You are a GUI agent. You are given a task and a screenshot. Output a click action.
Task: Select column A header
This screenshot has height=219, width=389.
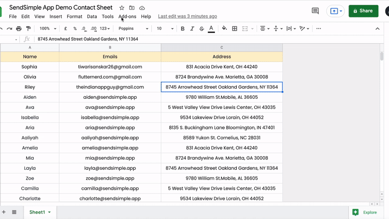(30, 47)
